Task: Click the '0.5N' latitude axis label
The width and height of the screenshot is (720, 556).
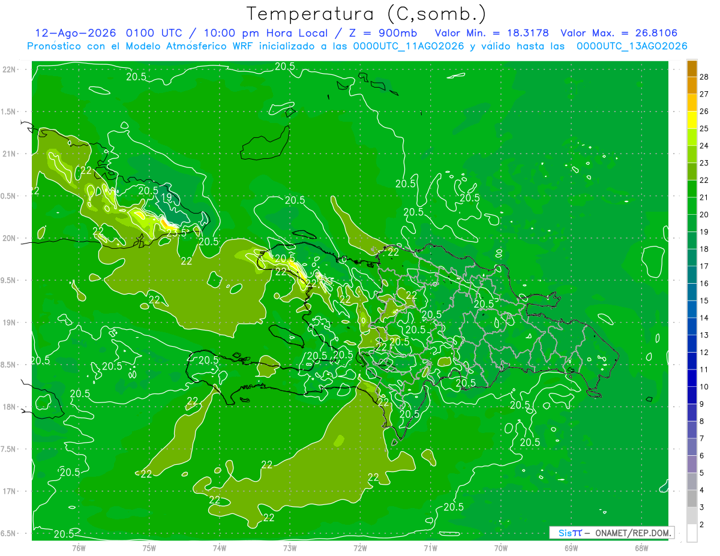Action: [10, 196]
